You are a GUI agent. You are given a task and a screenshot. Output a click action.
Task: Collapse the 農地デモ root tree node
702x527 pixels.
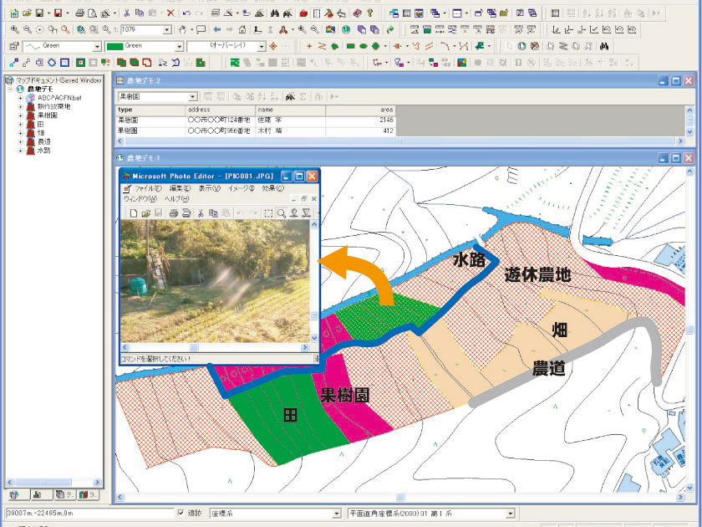pyautogui.click(x=9, y=90)
